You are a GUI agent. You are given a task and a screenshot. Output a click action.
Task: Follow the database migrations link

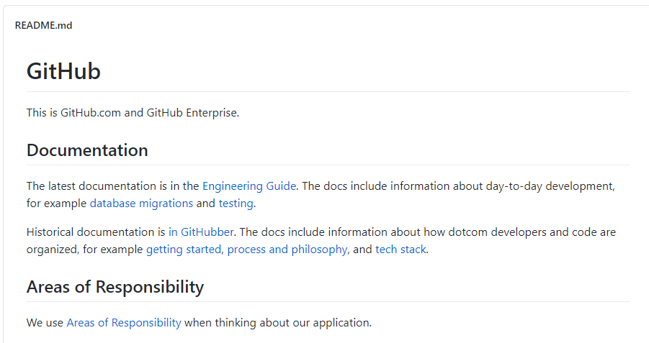141,203
